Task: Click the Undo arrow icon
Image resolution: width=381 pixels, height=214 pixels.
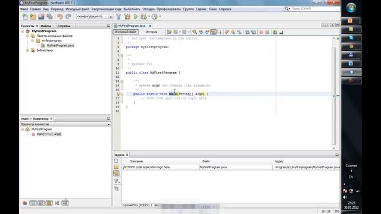Action: tap(60, 17)
